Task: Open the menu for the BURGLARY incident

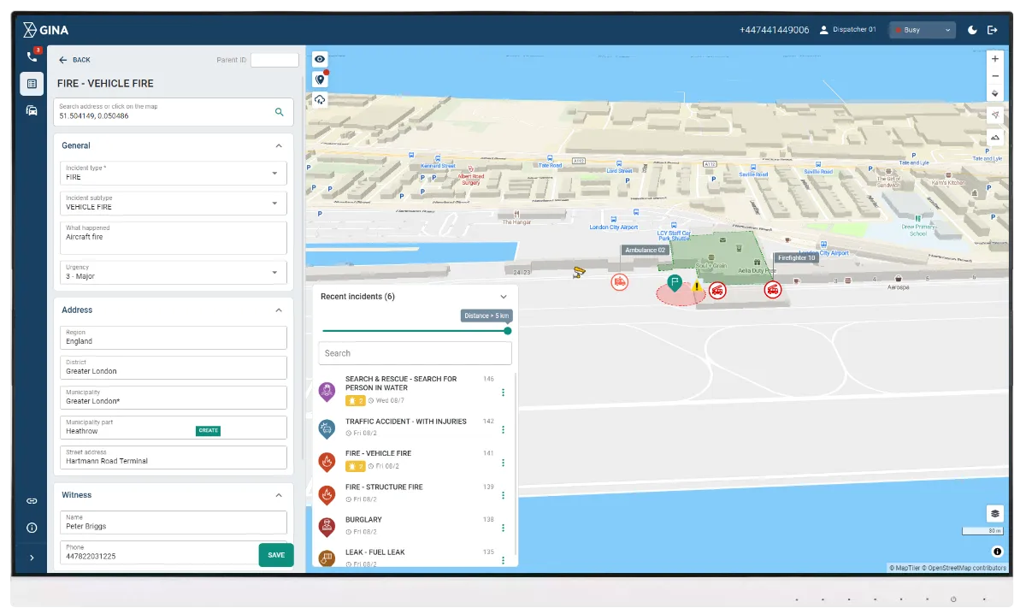Action: pos(503,527)
